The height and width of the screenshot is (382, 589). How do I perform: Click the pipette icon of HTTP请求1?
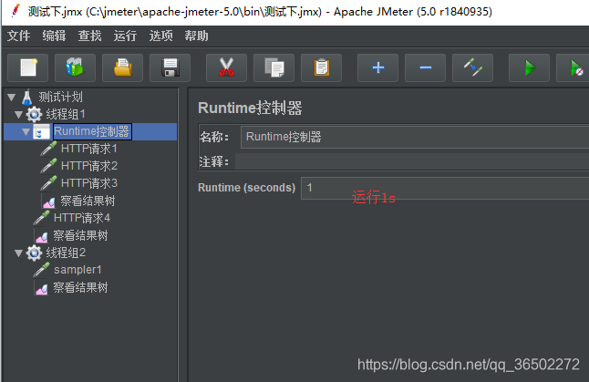pyautogui.click(x=49, y=149)
